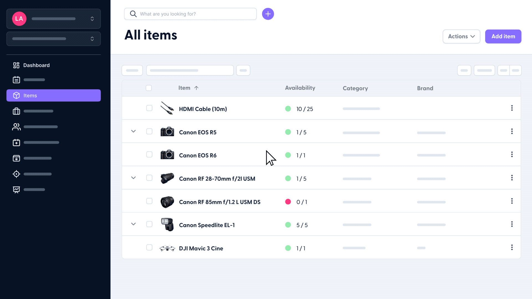Expand the Canon EOS R5 row
This screenshot has width=532, height=299.
point(134,131)
